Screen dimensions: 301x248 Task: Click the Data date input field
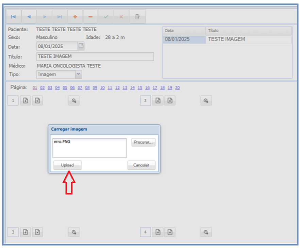click(57, 46)
